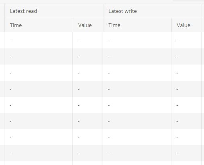204x165 pixels.
Task: Select first row's Latest write Value cell
Action: [186, 40]
